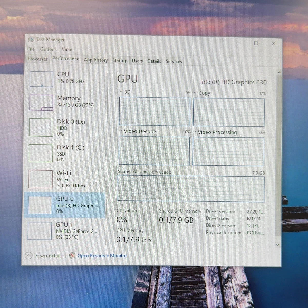Select GPU 0 Intel HD Graphics item
This screenshot has width=308, height=308.
click(65, 205)
